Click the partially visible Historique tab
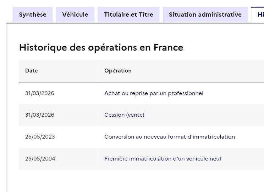This screenshot has width=264, height=192. point(258,14)
